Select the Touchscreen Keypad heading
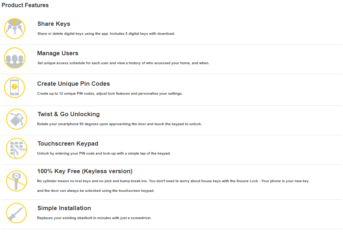Viewport: 343px width, 232px height. 68,144
